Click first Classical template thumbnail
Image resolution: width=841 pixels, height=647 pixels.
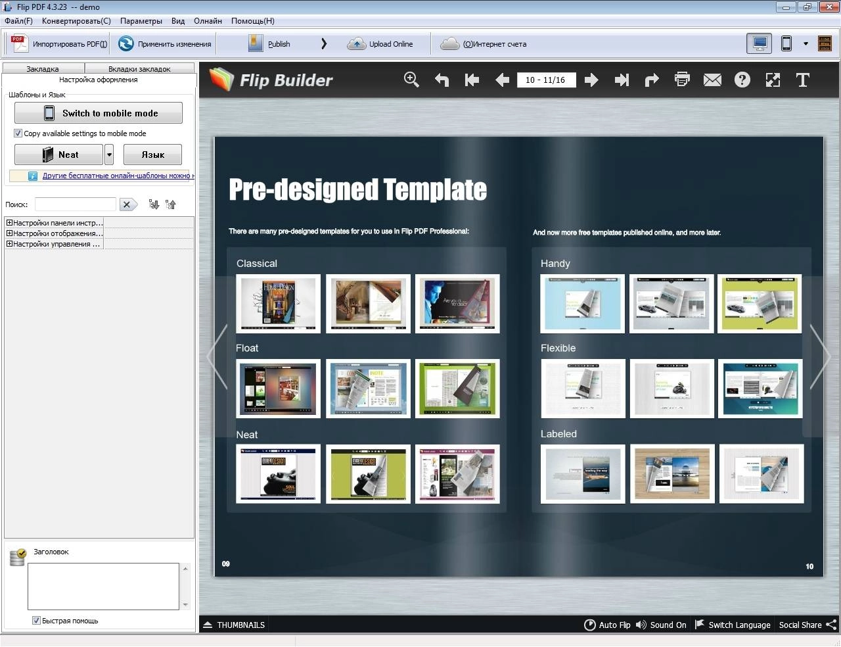(x=279, y=304)
